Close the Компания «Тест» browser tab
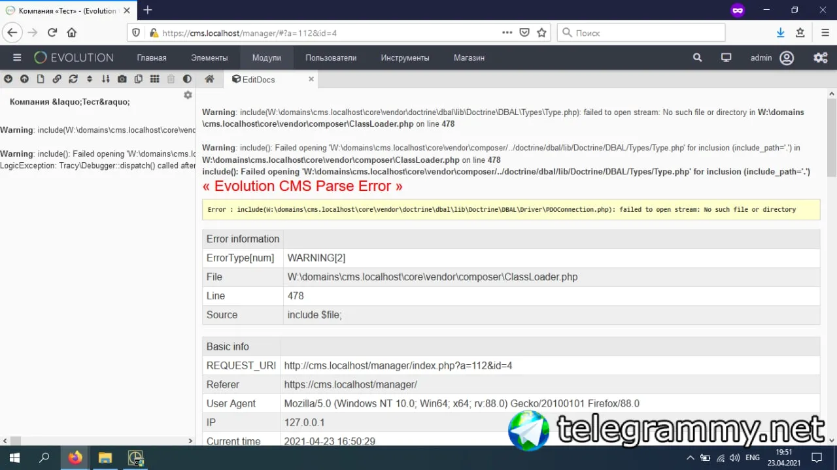 click(127, 10)
